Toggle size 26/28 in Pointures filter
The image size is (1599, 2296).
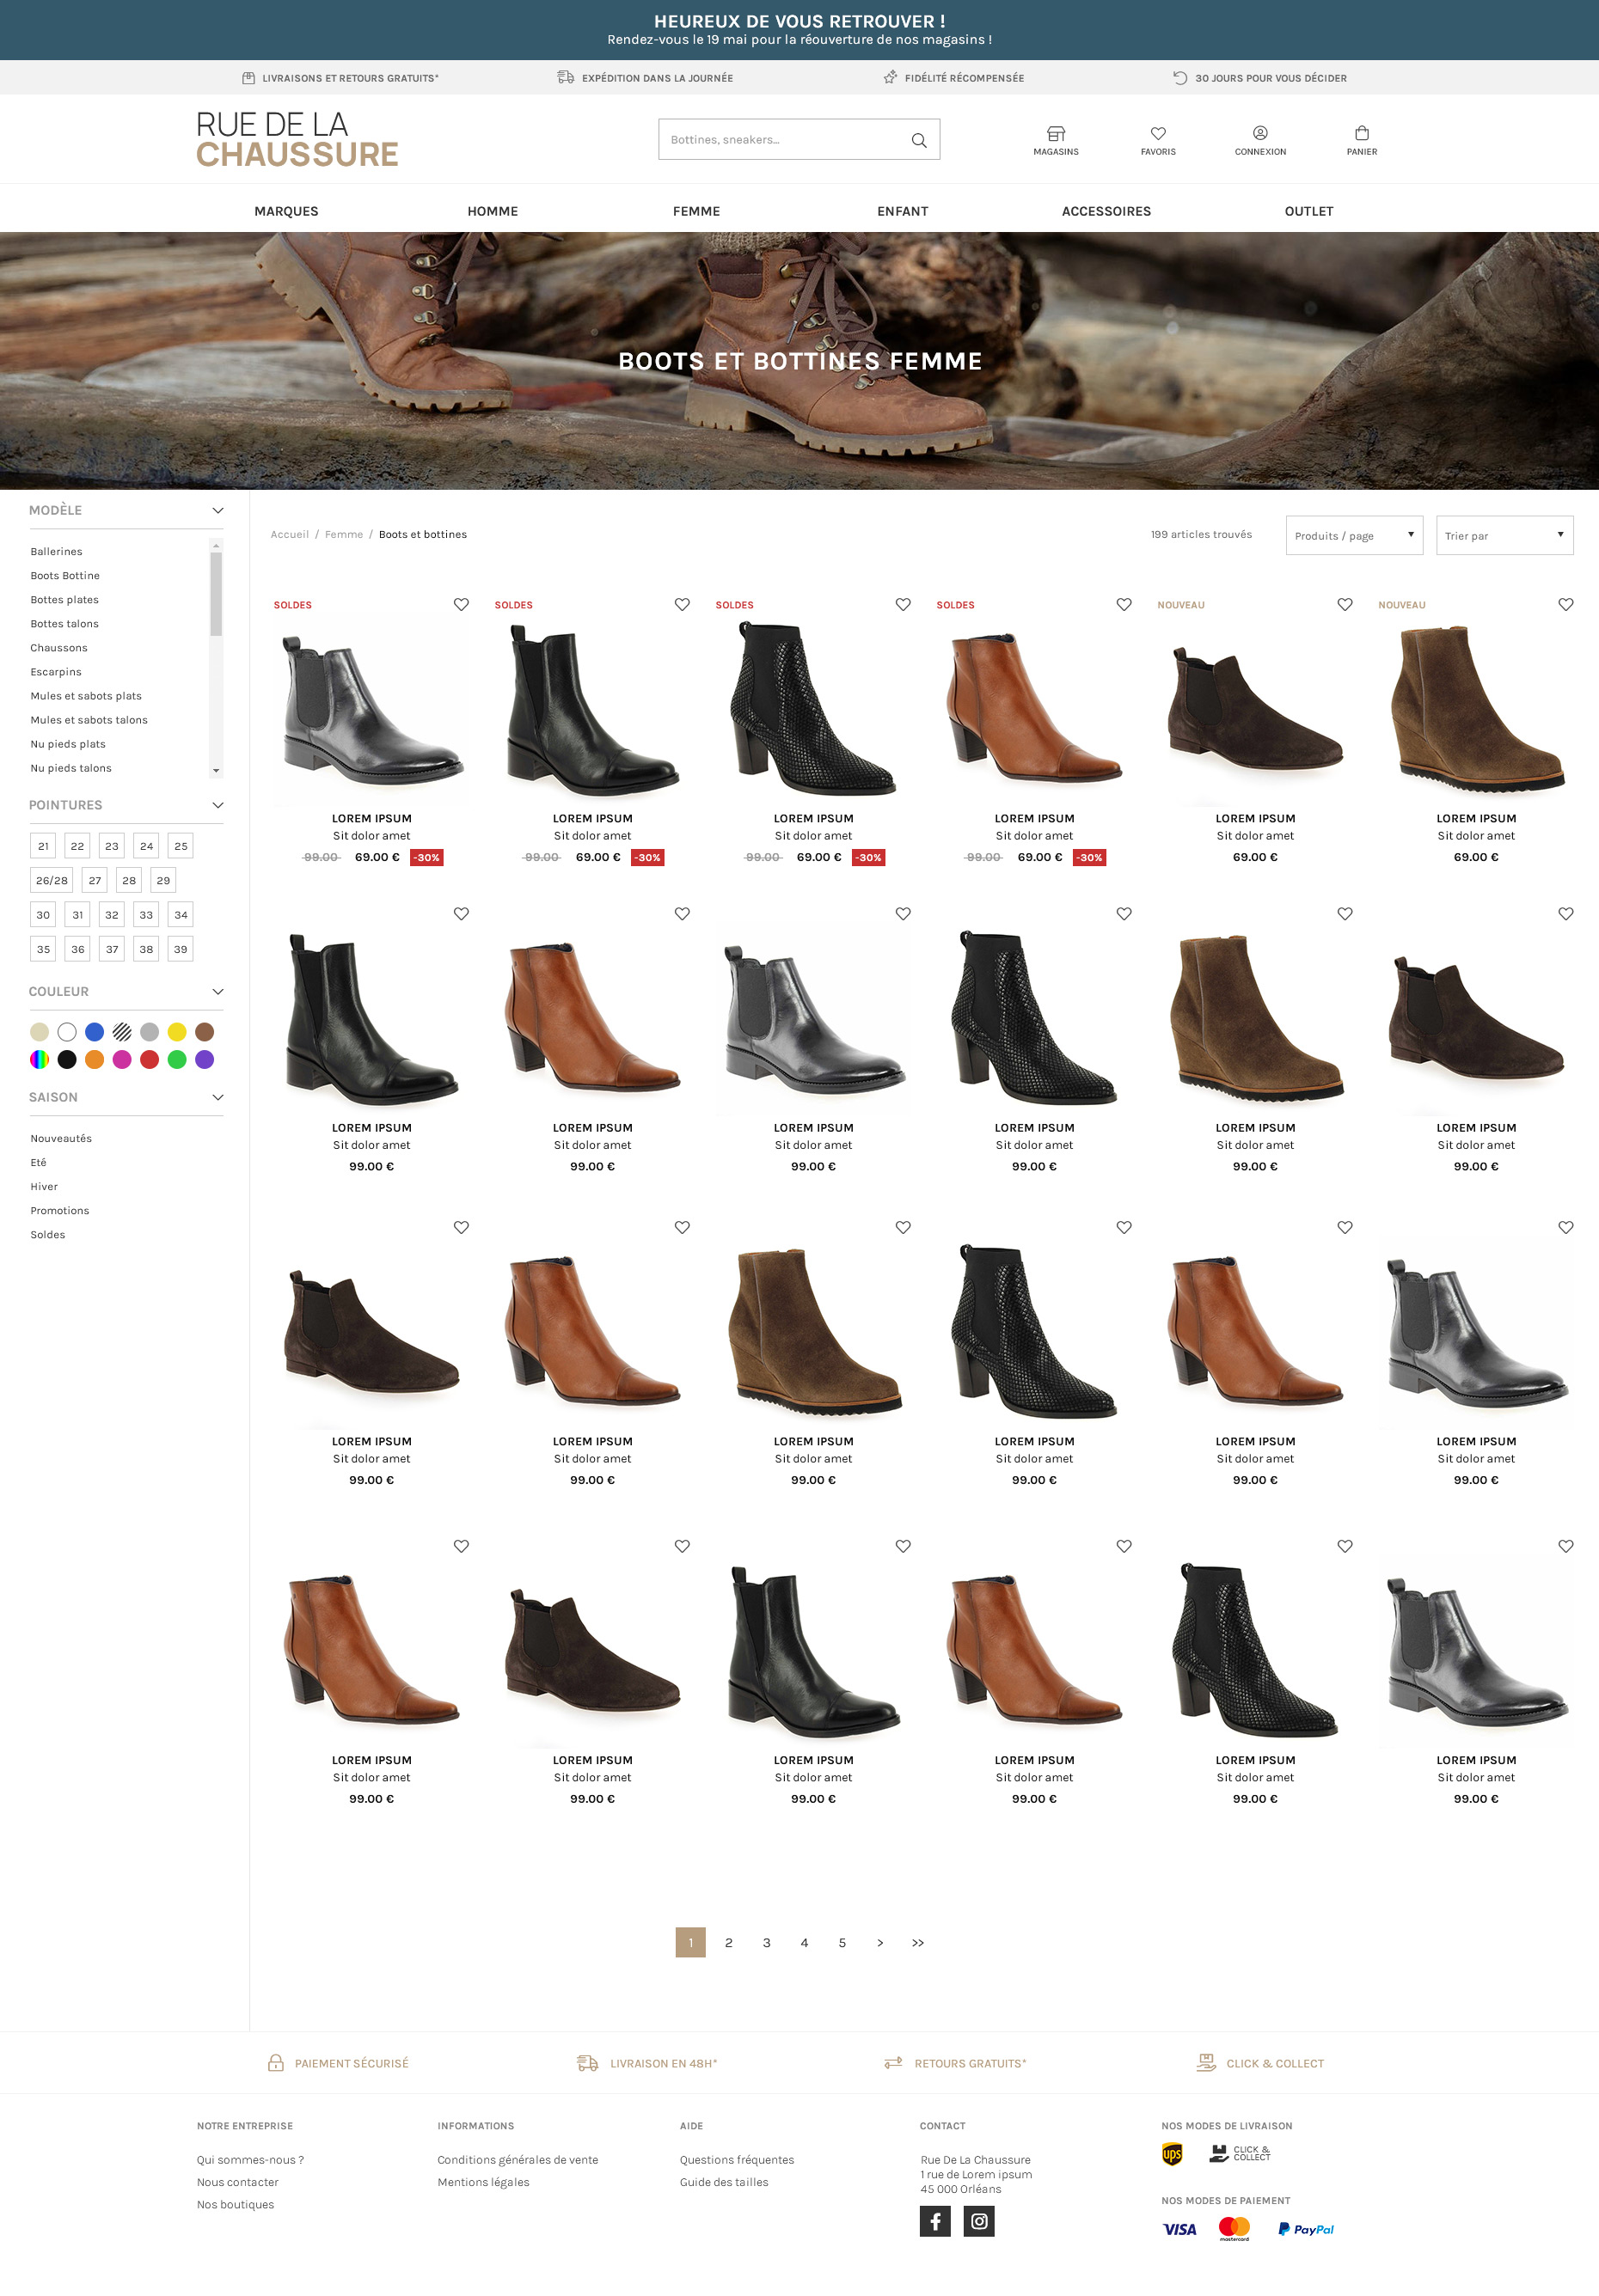pyautogui.click(x=51, y=880)
